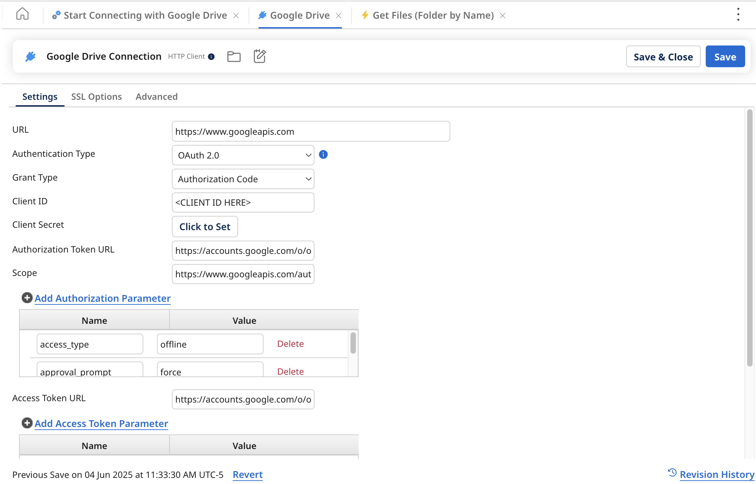Click the HTTP Client info icon

[211, 57]
